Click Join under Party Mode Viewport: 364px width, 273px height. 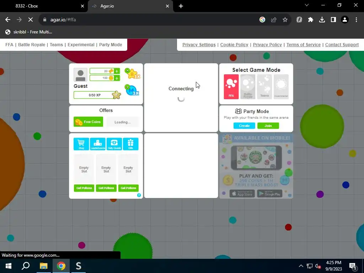point(268,125)
